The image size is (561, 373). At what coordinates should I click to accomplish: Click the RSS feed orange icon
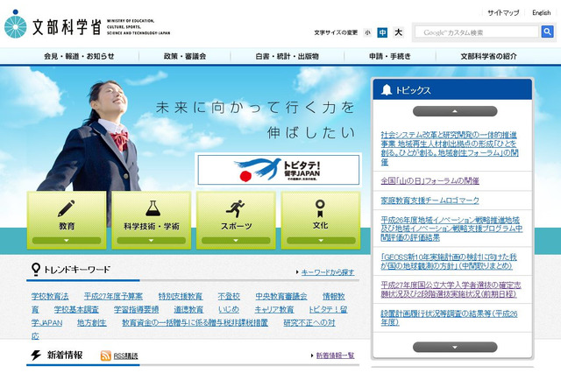tap(105, 355)
